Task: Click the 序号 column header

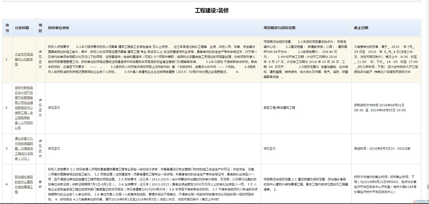Action: pos(7,28)
